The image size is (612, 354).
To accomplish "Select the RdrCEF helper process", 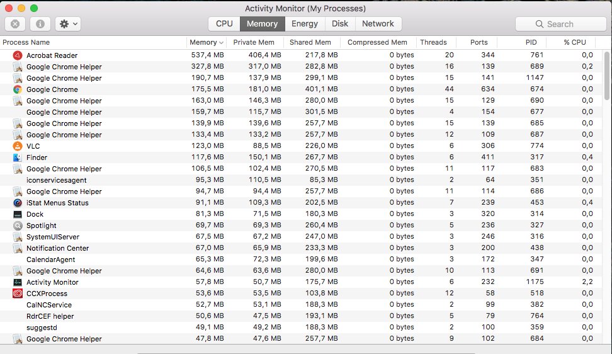I will click(x=50, y=316).
